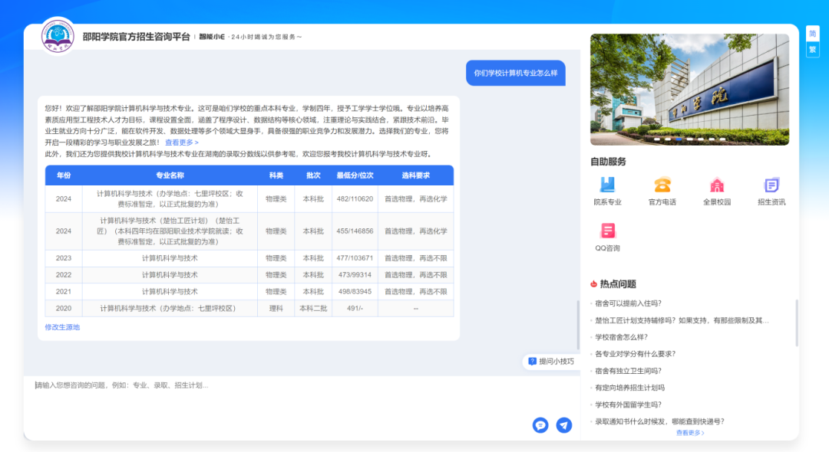
Task: Click the 官方电话 telephone icon
Action: click(662, 185)
